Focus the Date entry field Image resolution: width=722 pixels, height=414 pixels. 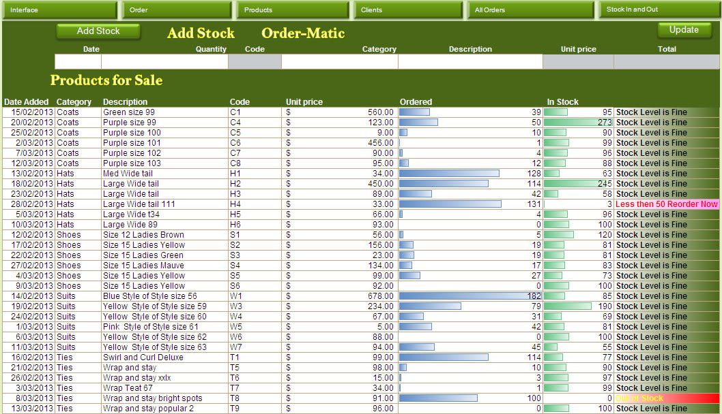(x=78, y=62)
